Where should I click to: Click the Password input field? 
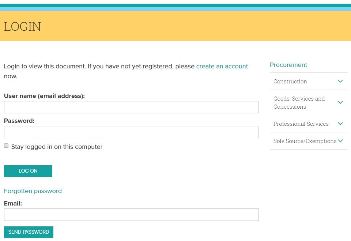pos(131,132)
